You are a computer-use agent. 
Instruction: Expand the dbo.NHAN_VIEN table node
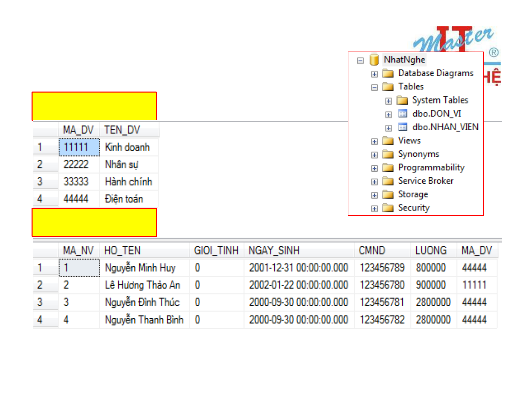tap(388, 128)
